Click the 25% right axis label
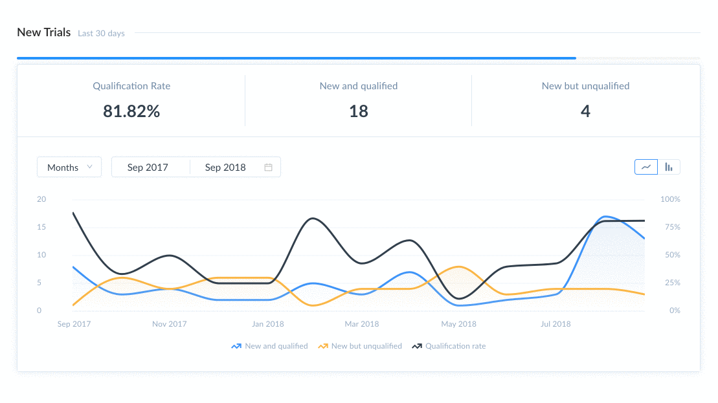718x403 pixels. click(x=673, y=283)
